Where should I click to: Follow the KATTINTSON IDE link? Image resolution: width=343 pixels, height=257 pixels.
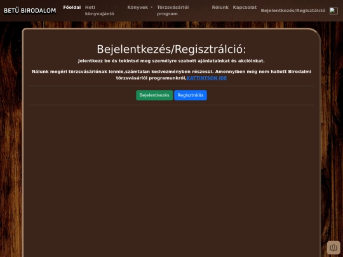point(206,78)
